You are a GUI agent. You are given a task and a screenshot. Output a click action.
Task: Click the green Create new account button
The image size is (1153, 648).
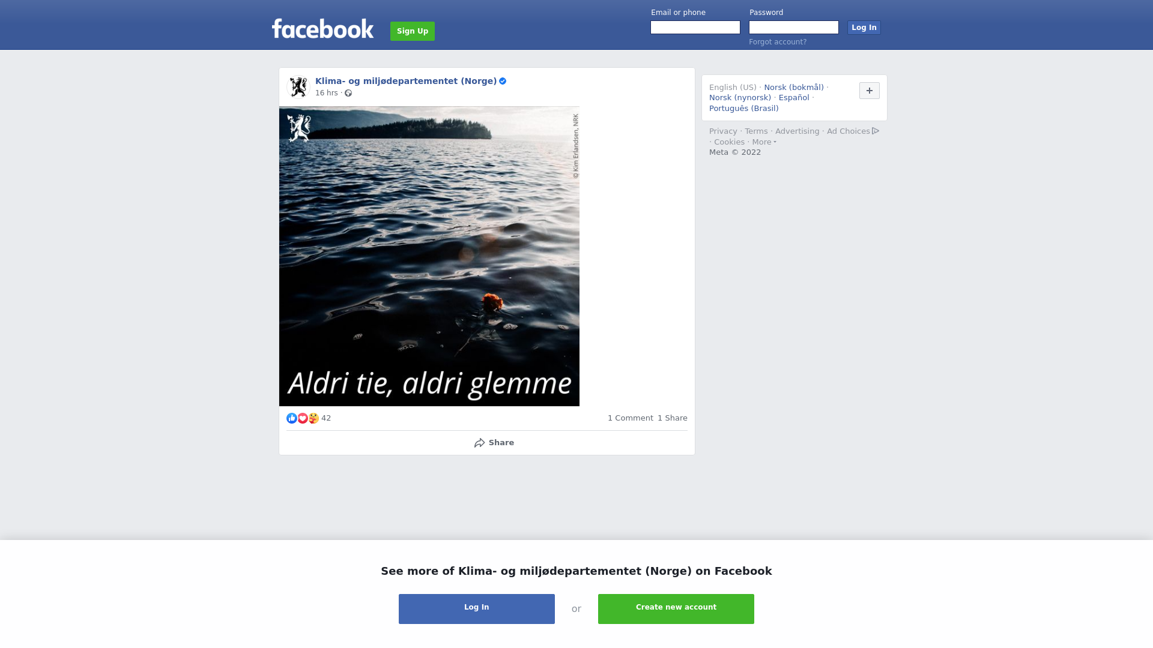676,609
